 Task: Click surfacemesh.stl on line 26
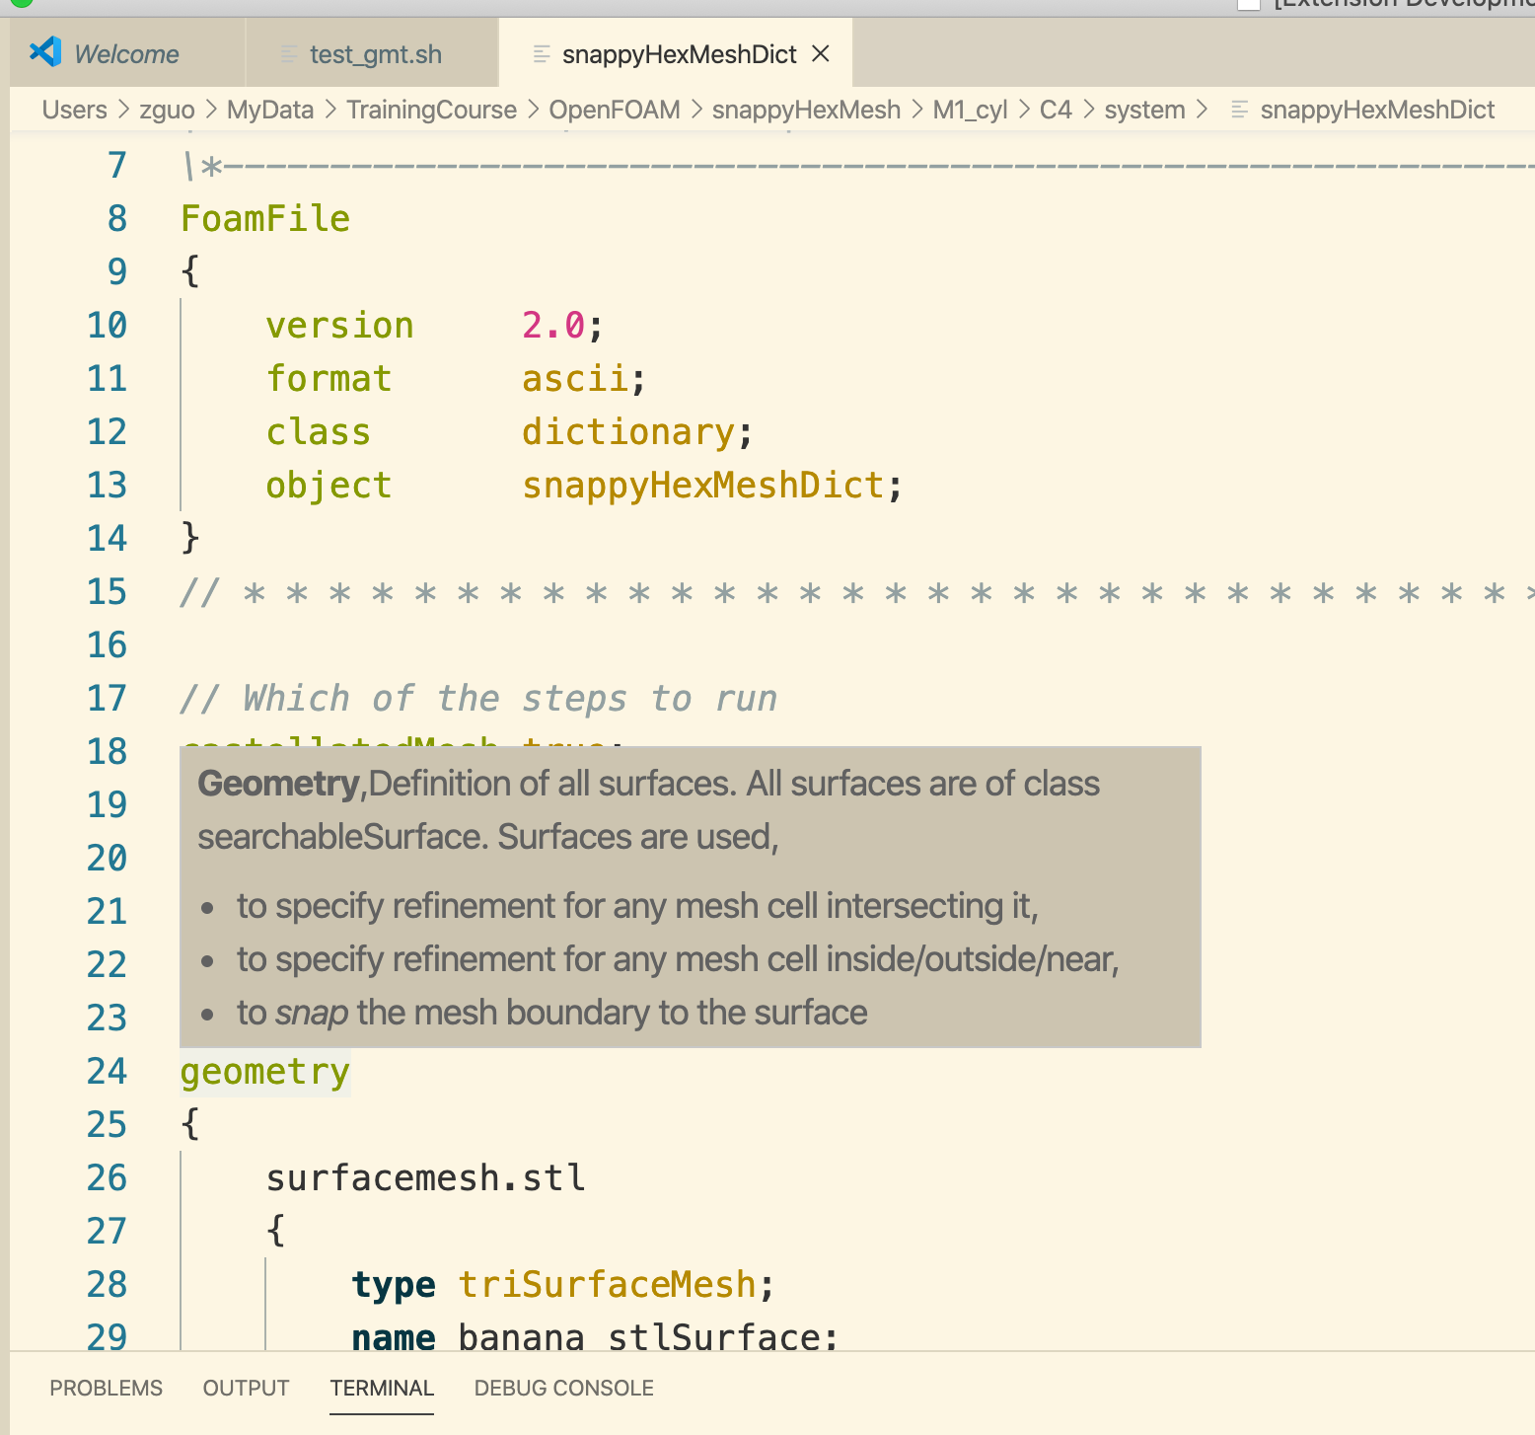(x=425, y=1177)
